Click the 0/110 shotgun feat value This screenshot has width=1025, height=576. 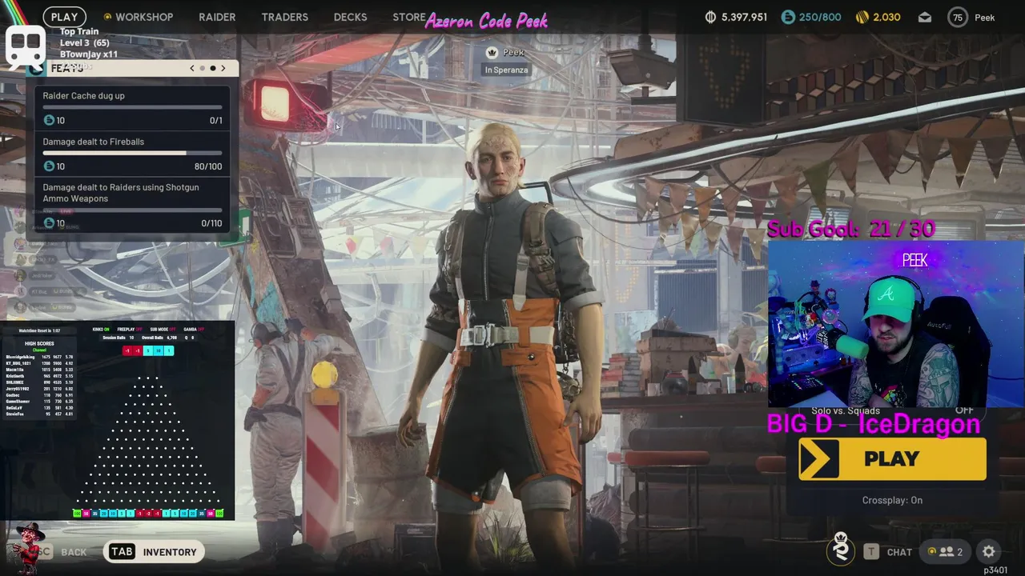pyautogui.click(x=211, y=223)
